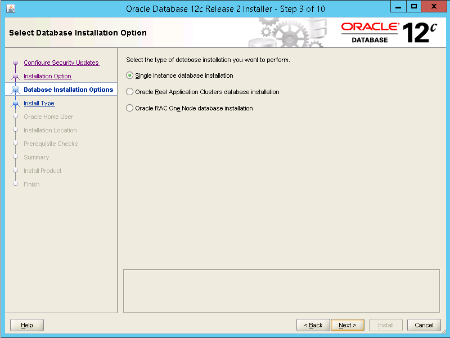Open the Configure Security Updates step
The height and width of the screenshot is (338, 450).
61,63
